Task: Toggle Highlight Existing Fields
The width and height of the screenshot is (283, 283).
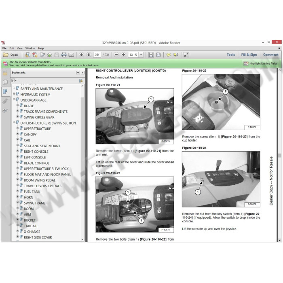Action: point(260,63)
